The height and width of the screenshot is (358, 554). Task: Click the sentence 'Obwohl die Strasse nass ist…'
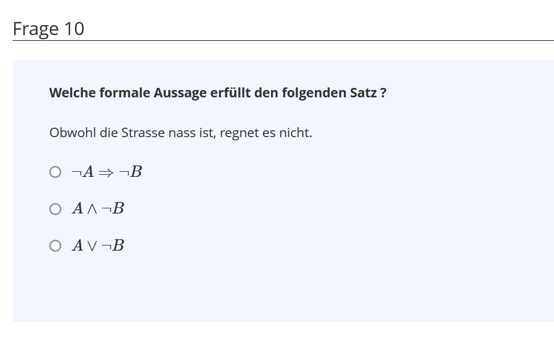(180, 132)
